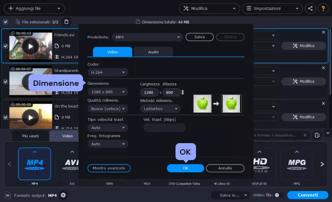The height and width of the screenshot is (202, 332).
Task: Show previous formats with left arrow
Action: pyautogui.click(x=9, y=164)
